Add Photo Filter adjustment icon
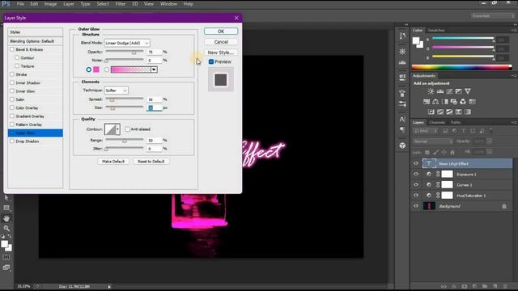This screenshot has height=291, width=518. pos(454,102)
